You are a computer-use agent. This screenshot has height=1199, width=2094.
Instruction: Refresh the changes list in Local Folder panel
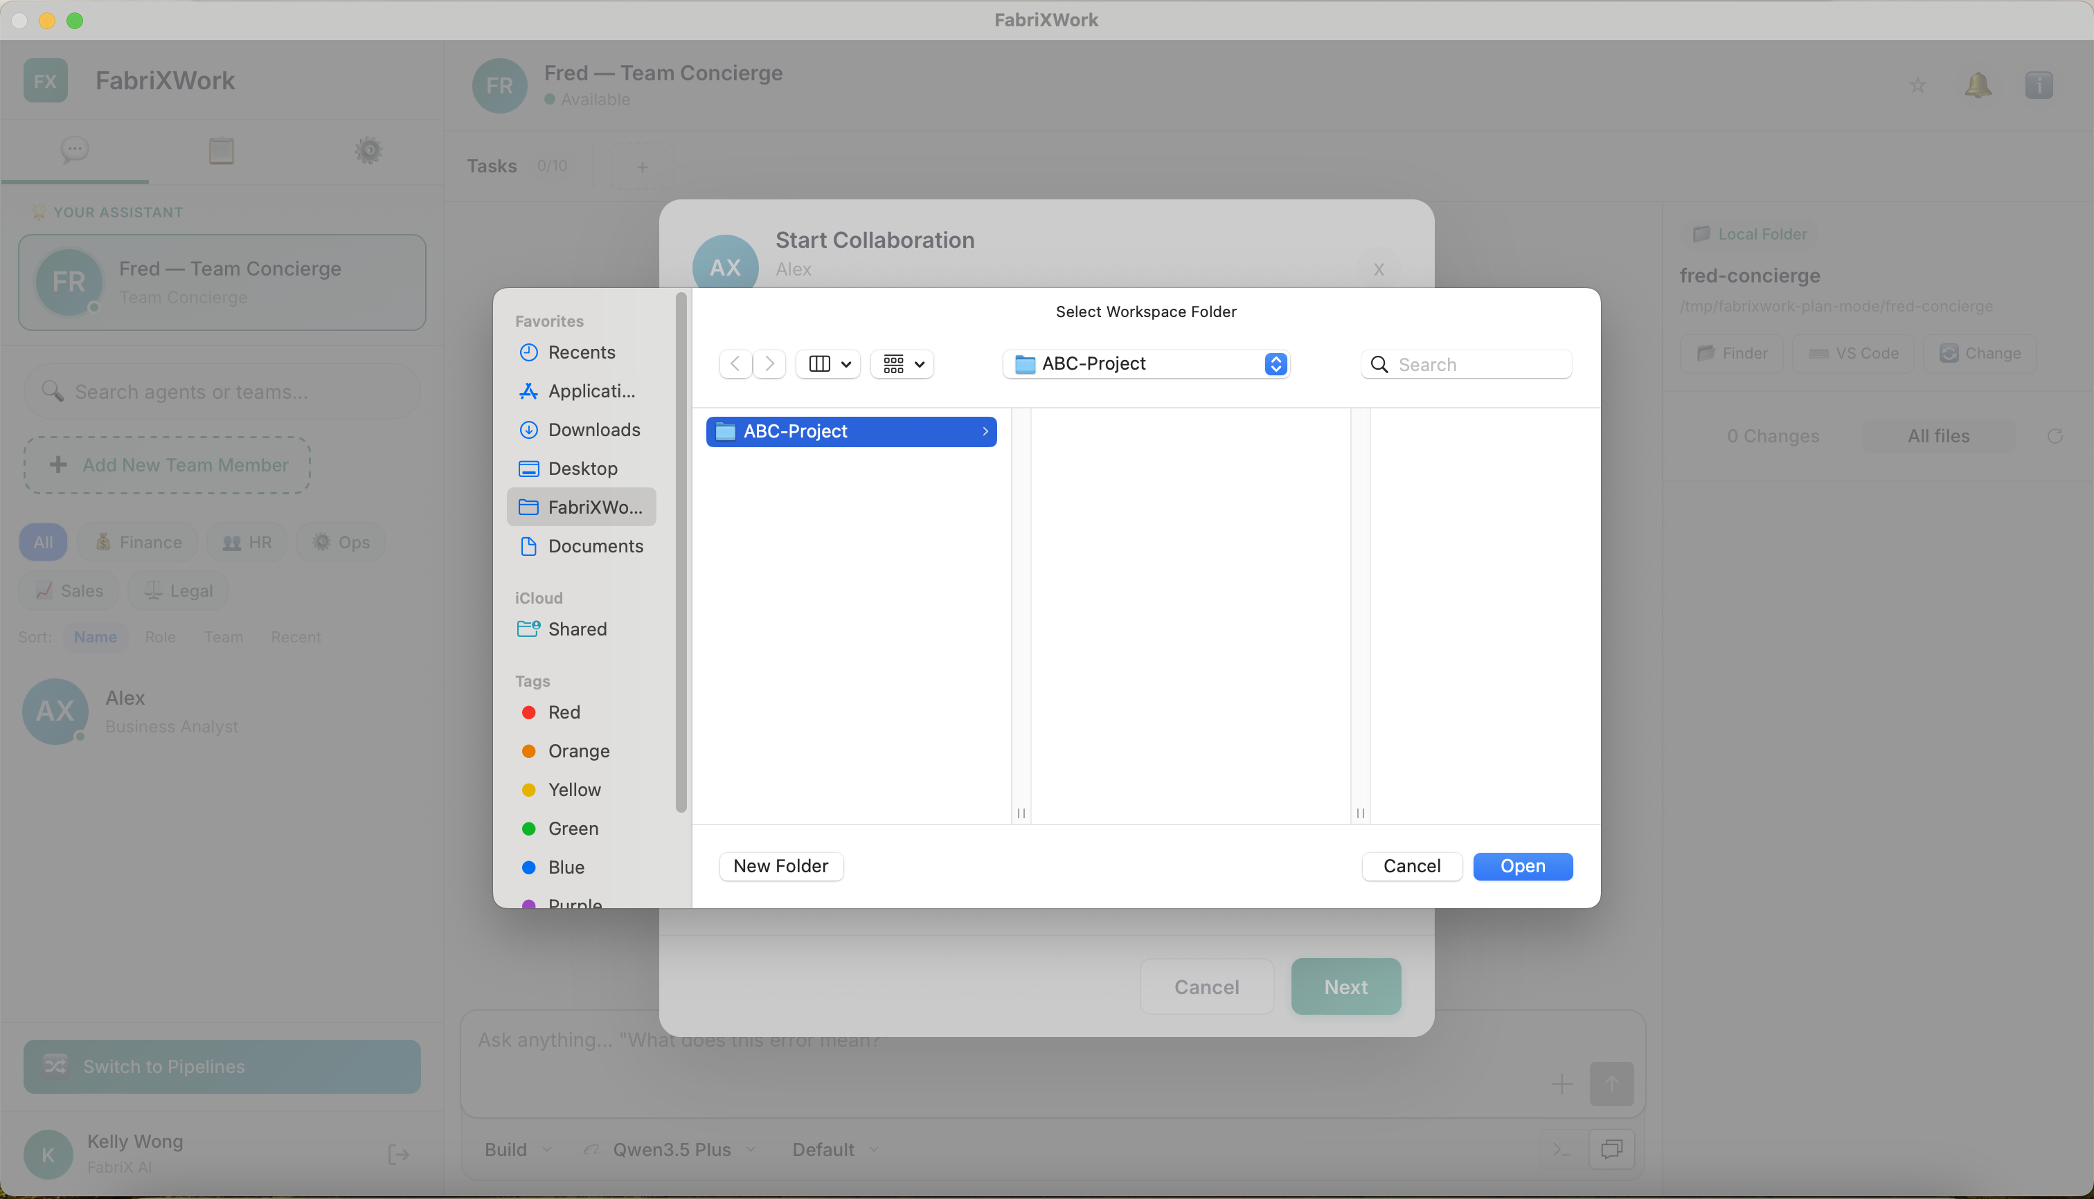pos(2056,435)
